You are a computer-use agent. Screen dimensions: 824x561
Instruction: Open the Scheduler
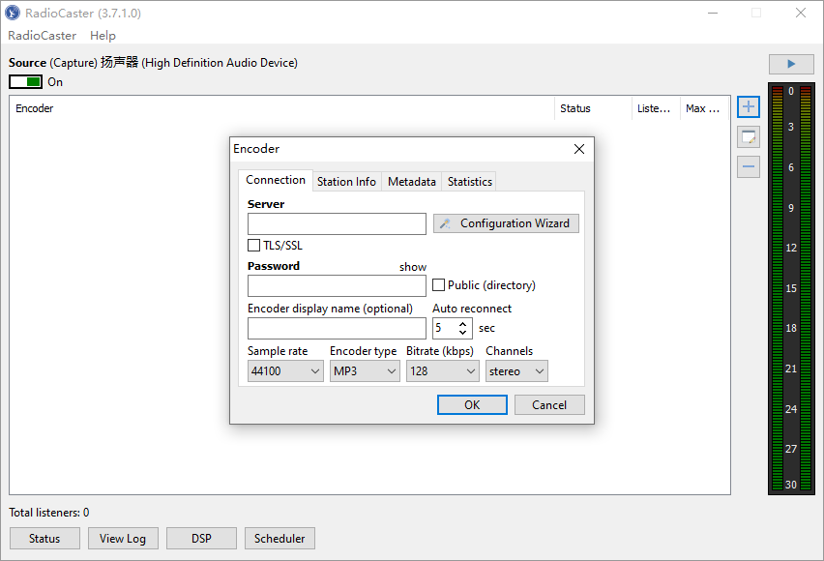[280, 539]
